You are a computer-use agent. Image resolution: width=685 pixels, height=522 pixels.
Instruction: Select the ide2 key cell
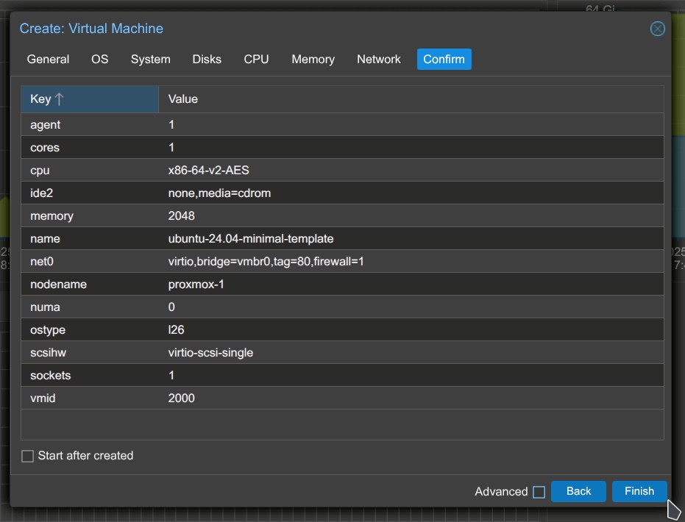[x=90, y=193]
